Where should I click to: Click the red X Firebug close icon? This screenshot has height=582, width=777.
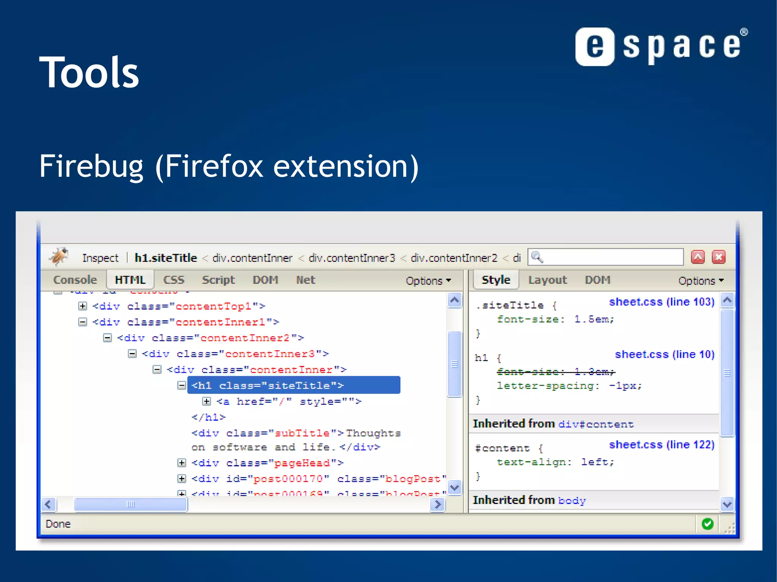click(x=719, y=257)
